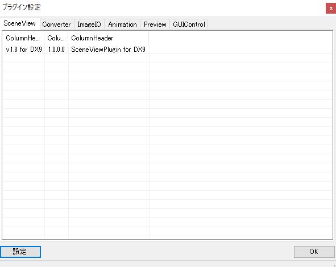336x267 pixels.
Task: Confirm with the OK button
Action: tap(314, 252)
